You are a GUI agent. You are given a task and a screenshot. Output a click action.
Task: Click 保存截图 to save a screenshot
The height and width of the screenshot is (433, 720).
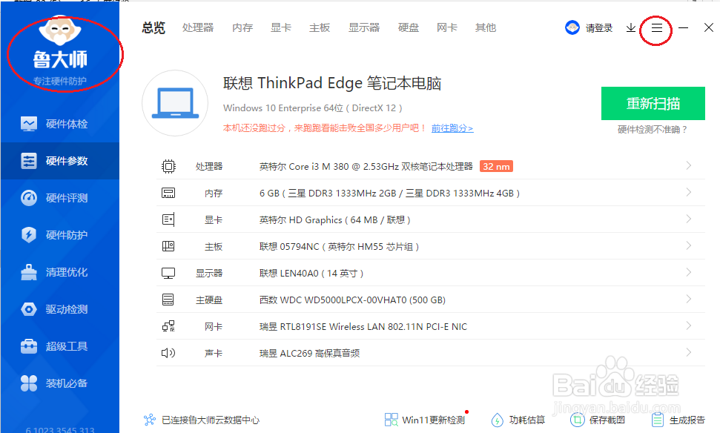point(598,420)
